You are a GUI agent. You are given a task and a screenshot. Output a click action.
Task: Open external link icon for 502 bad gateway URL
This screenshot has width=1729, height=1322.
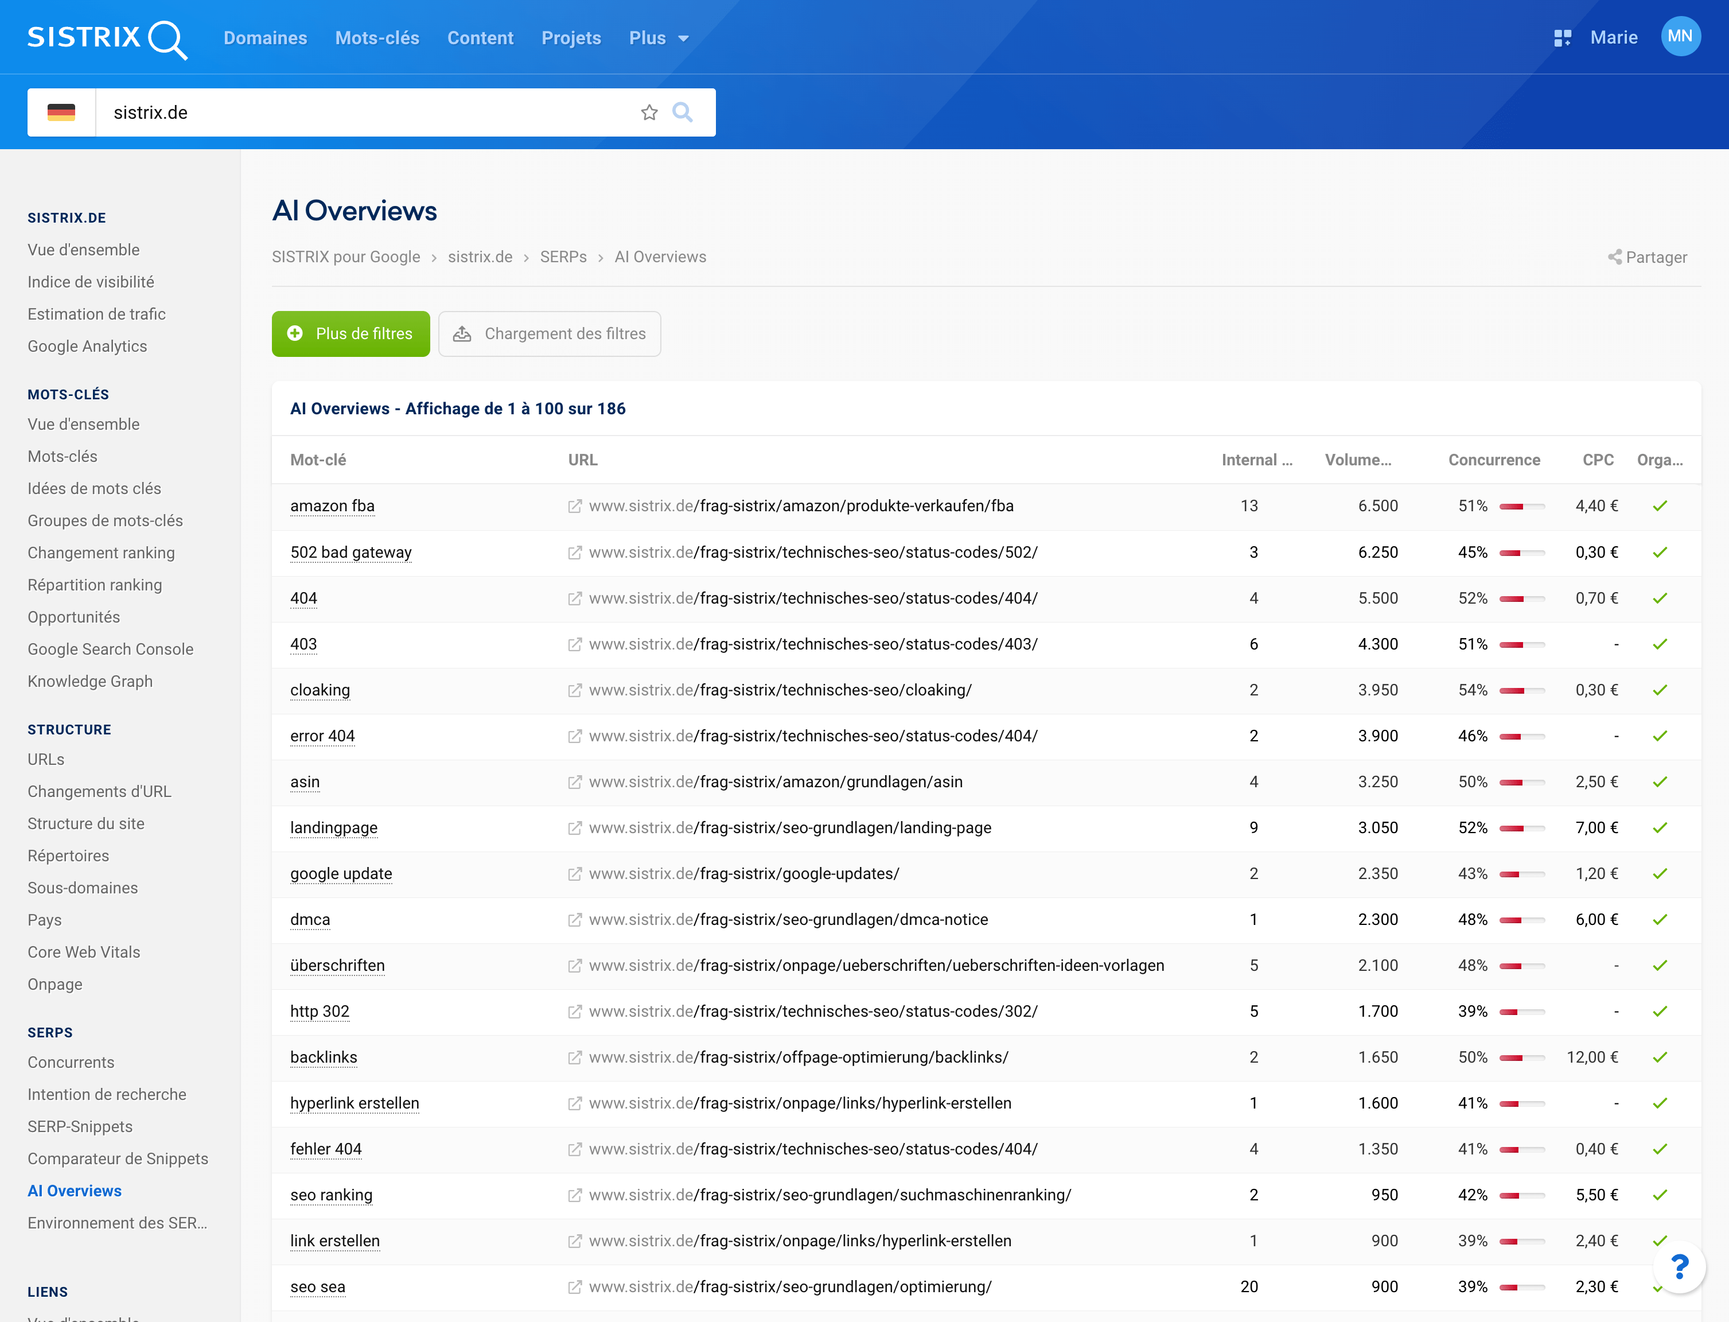575,553
